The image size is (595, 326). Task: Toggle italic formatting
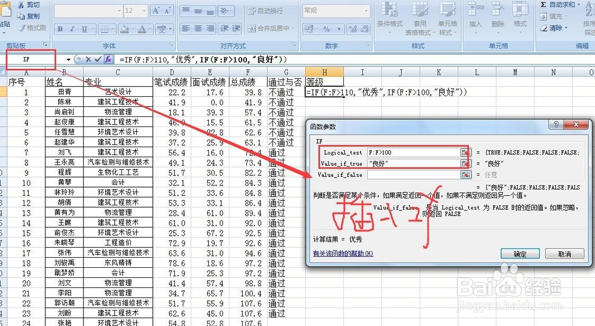(x=72, y=29)
